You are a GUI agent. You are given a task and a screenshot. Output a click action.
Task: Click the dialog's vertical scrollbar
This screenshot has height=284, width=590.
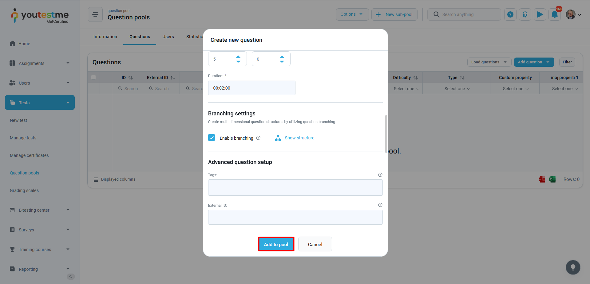tap(386, 134)
